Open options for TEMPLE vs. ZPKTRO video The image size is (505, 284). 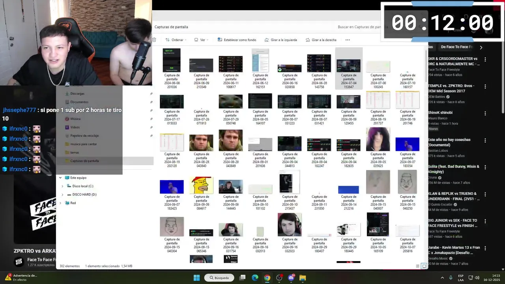pyautogui.click(x=485, y=86)
